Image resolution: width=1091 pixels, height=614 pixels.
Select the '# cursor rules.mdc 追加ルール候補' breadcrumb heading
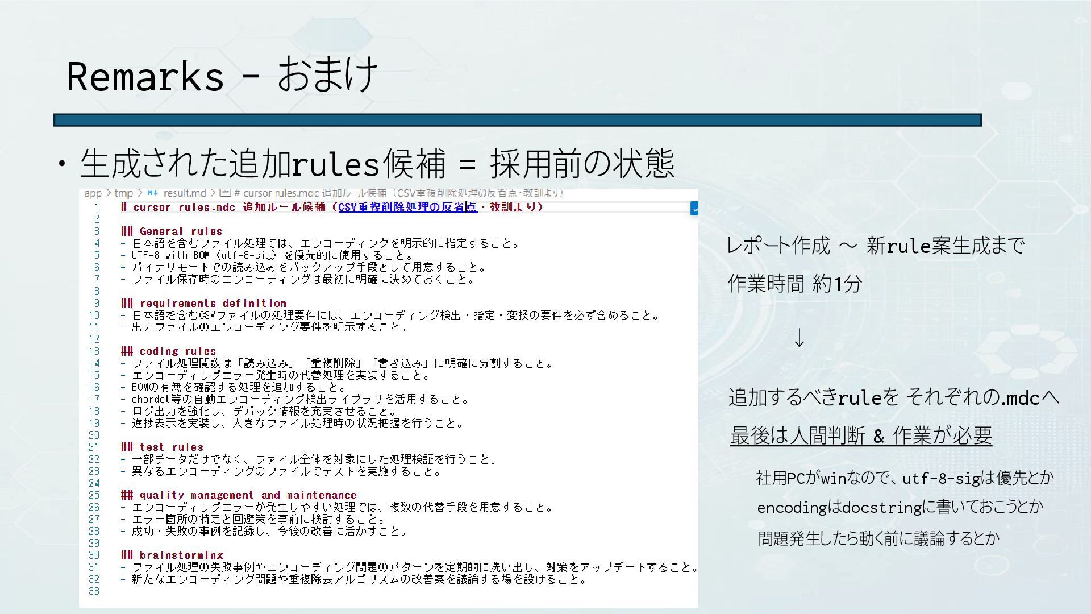point(310,193)
